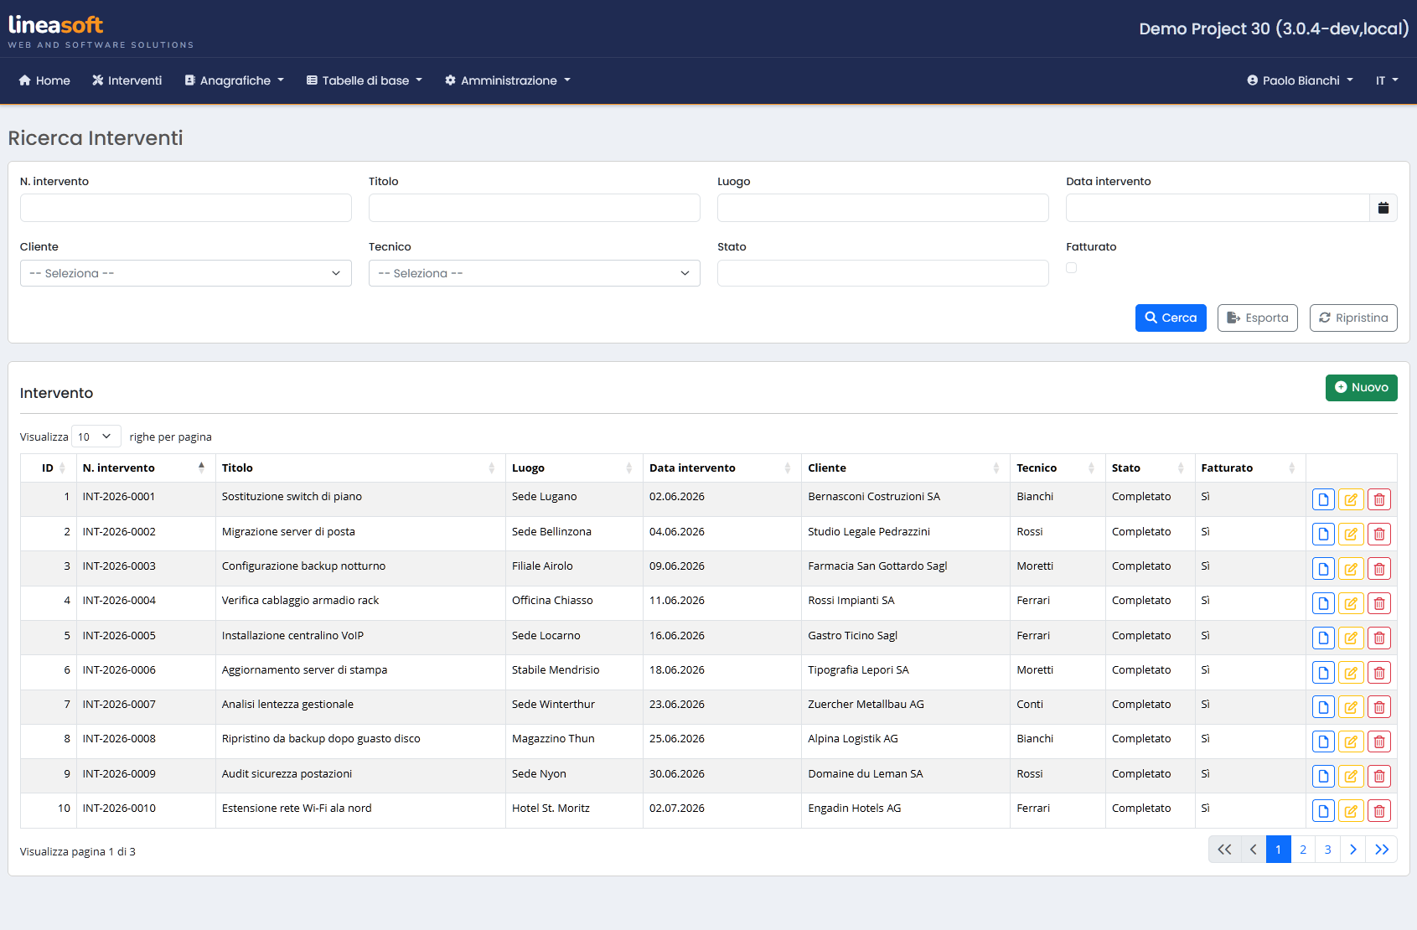Reset filters with Ripristina button
Viewport: 1417px width, 930px height.
1353,318
